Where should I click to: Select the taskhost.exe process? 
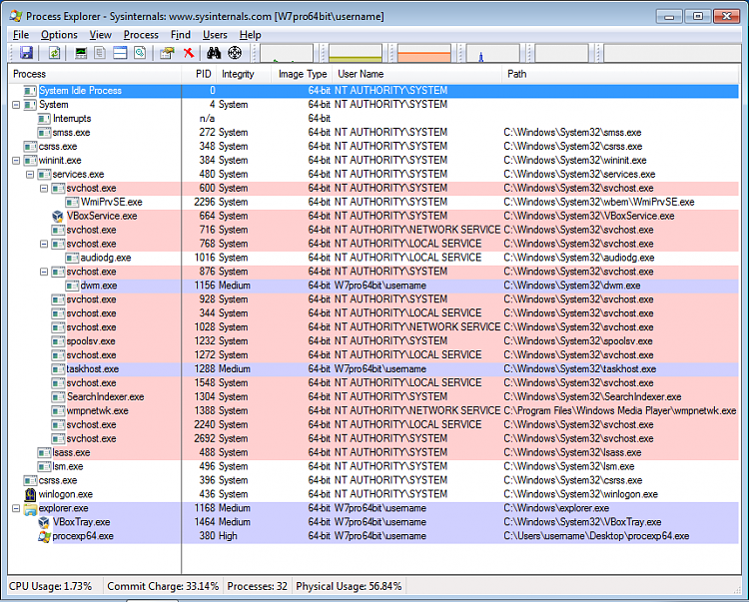374,369
